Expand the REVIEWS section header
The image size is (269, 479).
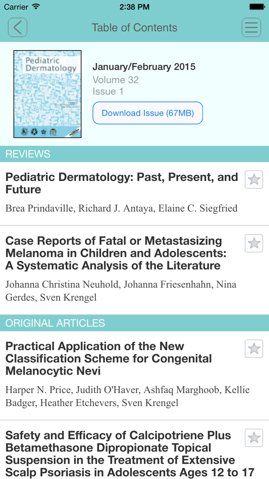tap(134, 154)
